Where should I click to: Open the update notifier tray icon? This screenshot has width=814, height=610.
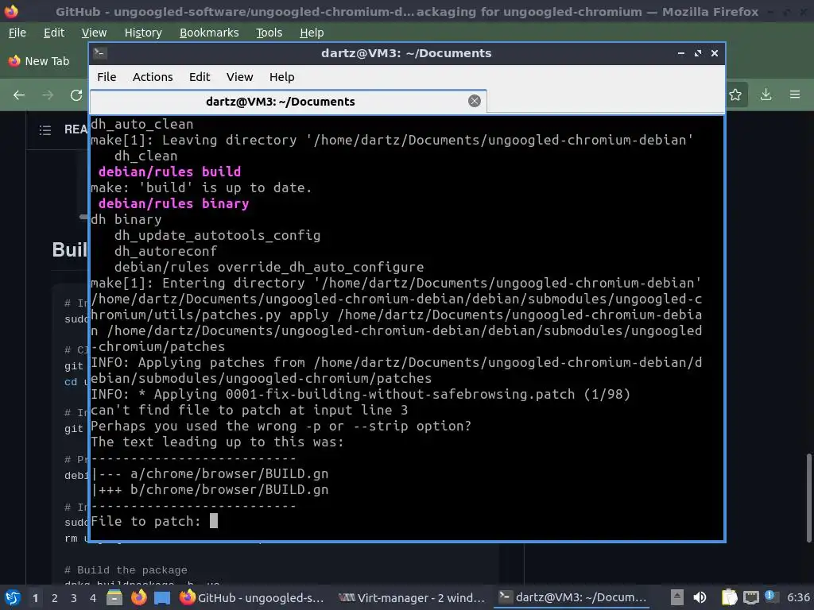770,596
